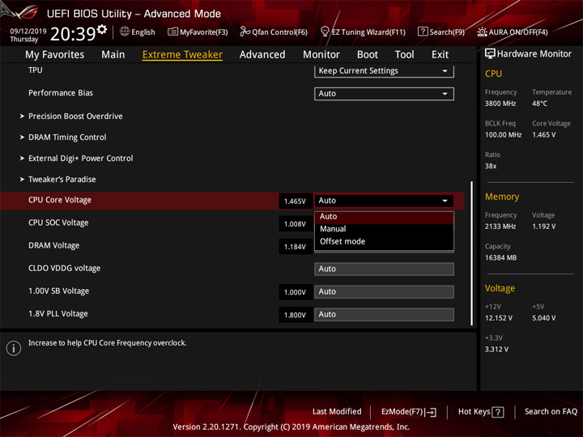Expand Precision Boost Overdrive submenu

[75, 117]
